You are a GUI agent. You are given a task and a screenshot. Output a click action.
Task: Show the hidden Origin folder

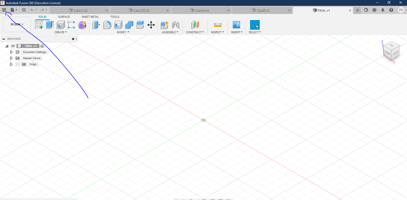pos(18,64)
